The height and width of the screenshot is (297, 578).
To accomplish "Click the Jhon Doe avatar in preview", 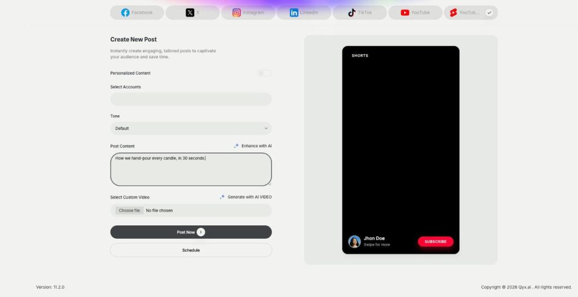I will (x=354, y=242).
